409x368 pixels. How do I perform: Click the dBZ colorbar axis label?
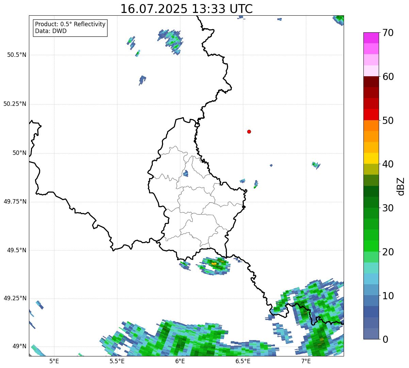(x=401, y=186)
